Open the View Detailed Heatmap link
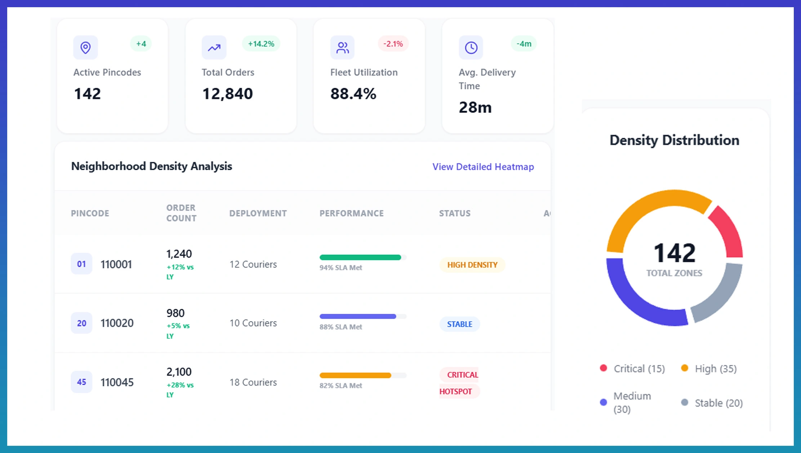801x453 pixels. (483, 167)
